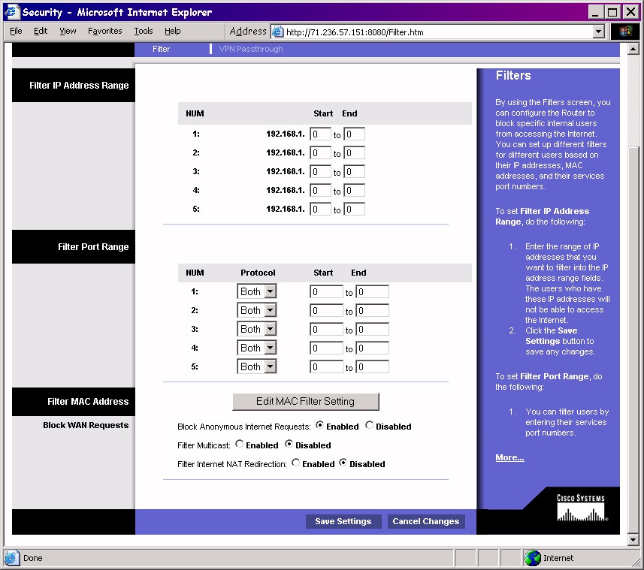Enable Filter Internet NAT Redirection
Screen dimensions: 644x570
[x=296, y=463]
